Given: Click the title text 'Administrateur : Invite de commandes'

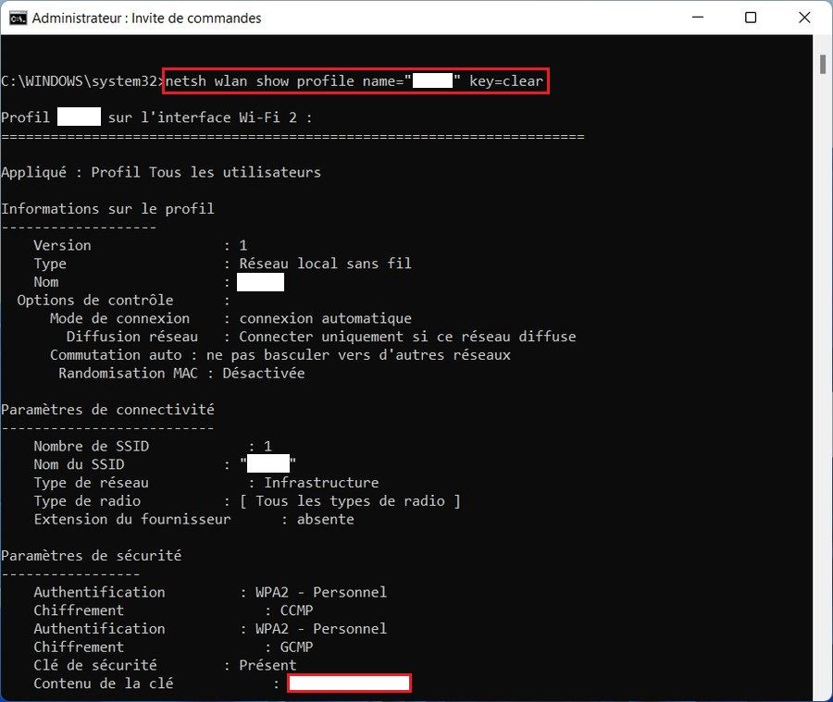Looking at the screenshot, I should 146,18.
